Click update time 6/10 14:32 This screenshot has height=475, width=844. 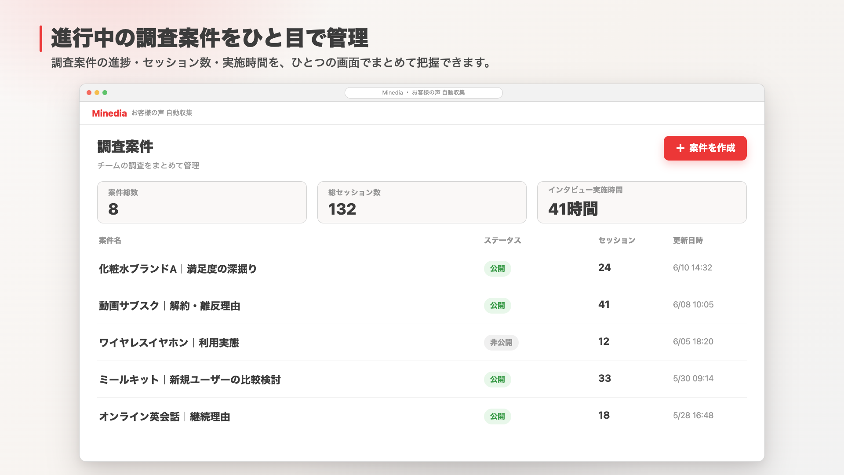(692, 267)
